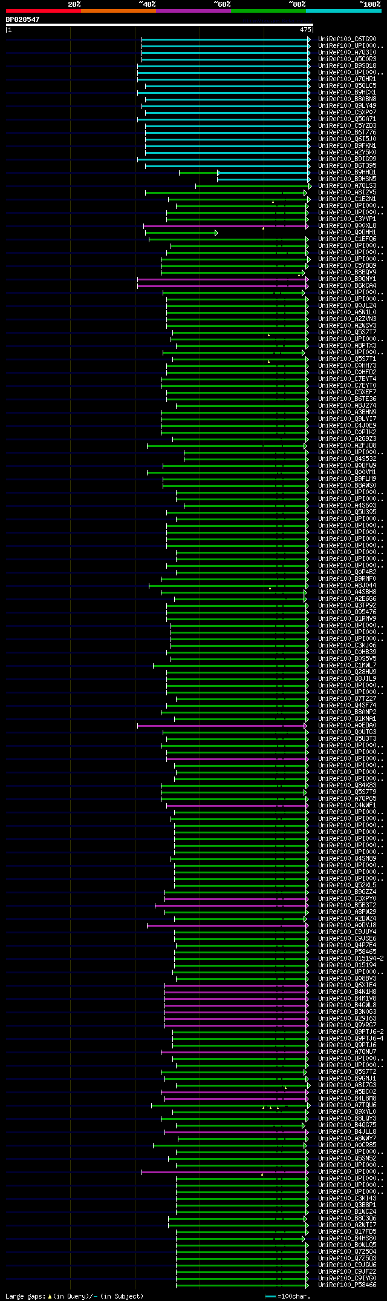Select hit label UniRef100_Q9PTJ6-4
Image resolution: width=387 pixels, height=1301 pixels.
(351, 1039)
